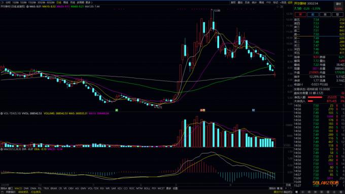Click the blue marker below price chart
The height and width of the screenshot is (194, 345).
coord(253,110)
